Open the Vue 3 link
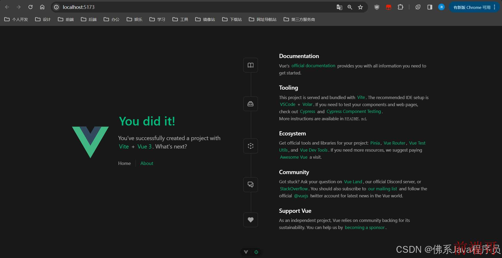Screen dimensions: 502x258 (145, 147)
